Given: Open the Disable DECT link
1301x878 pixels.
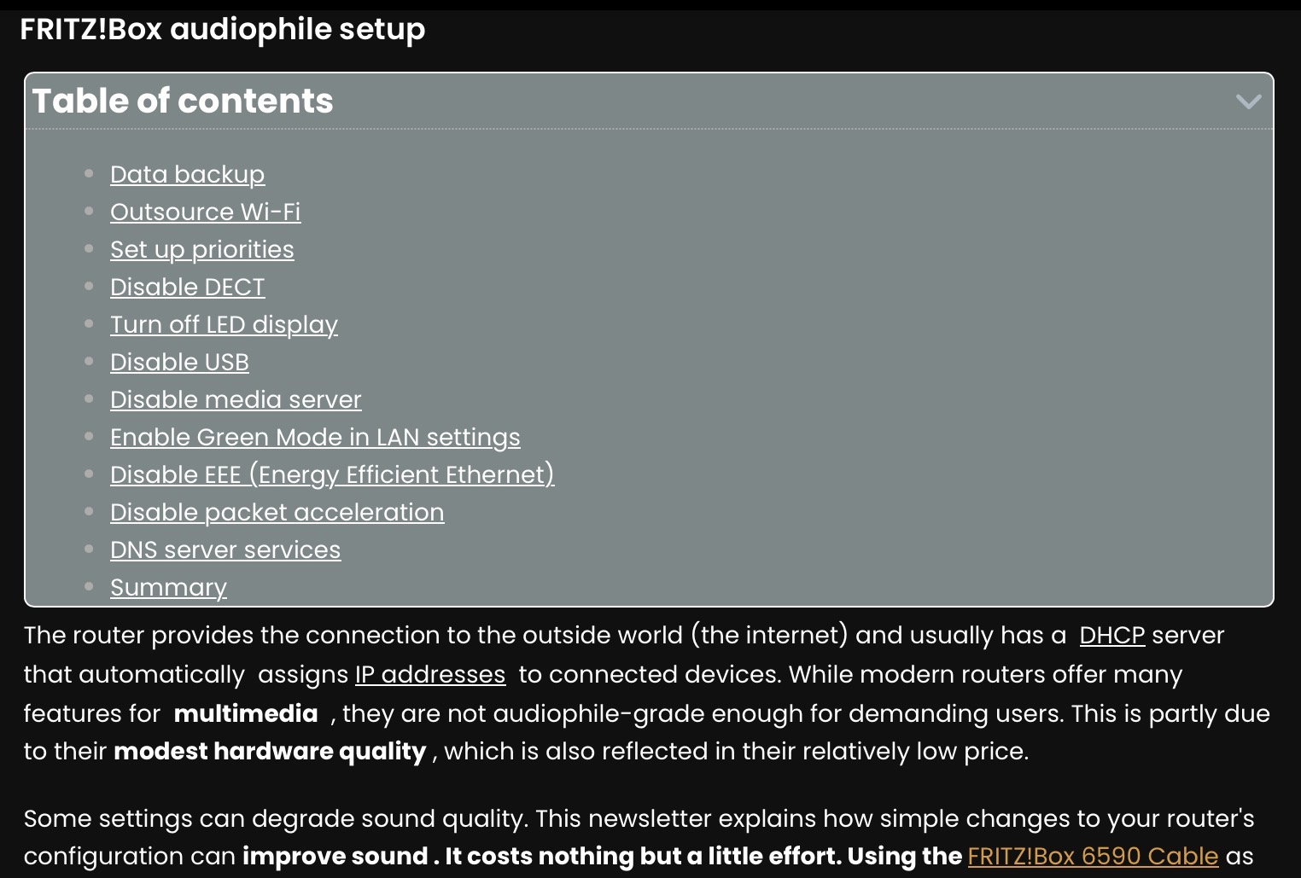Looking at the screenshot, I should click(x=187, y=287).
